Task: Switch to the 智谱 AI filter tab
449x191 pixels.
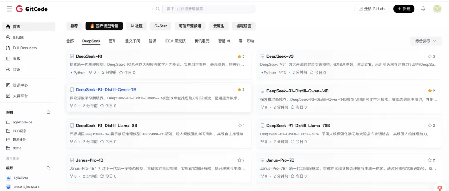Action: pos(224,41)
